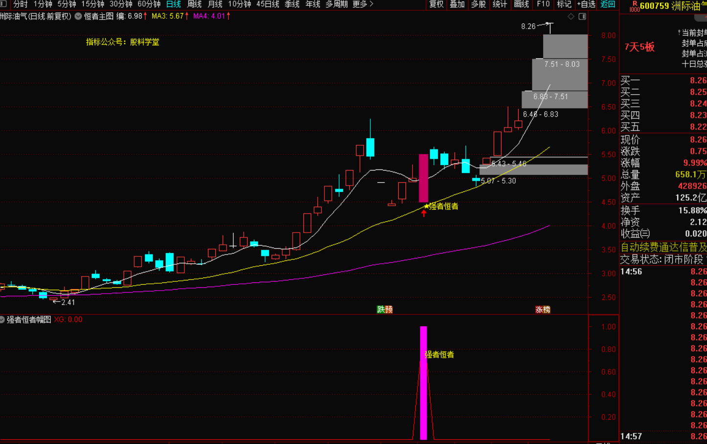This screenshot has height=444, width=707.
Task: Click the small icon at top-left corner
Action: pyautogui.click(x=3, y=4)
